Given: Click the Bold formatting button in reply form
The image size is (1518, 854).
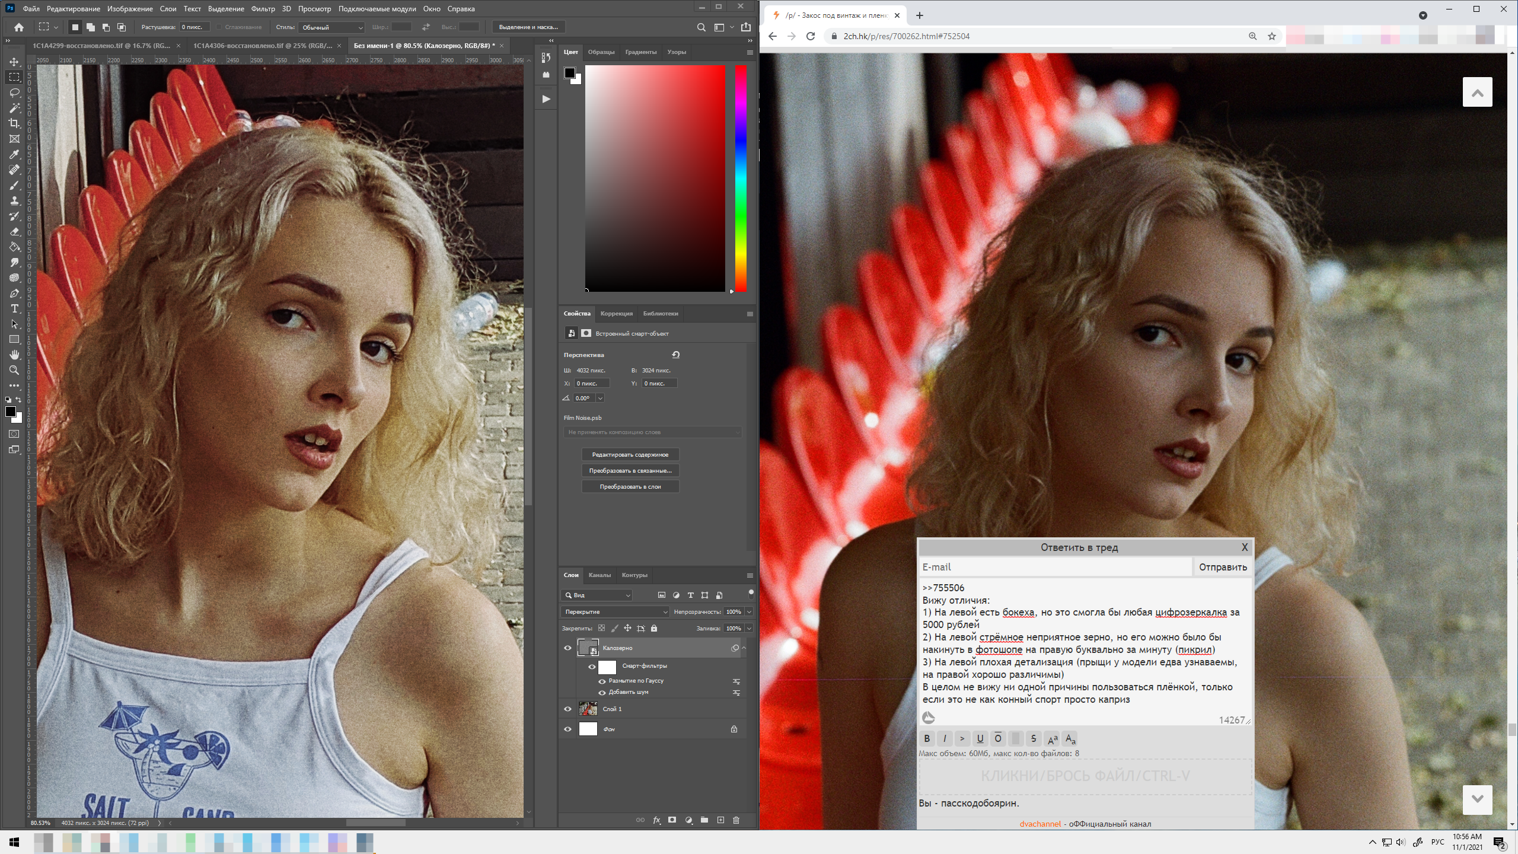Looking at the screenshot, I should (927, 738).
